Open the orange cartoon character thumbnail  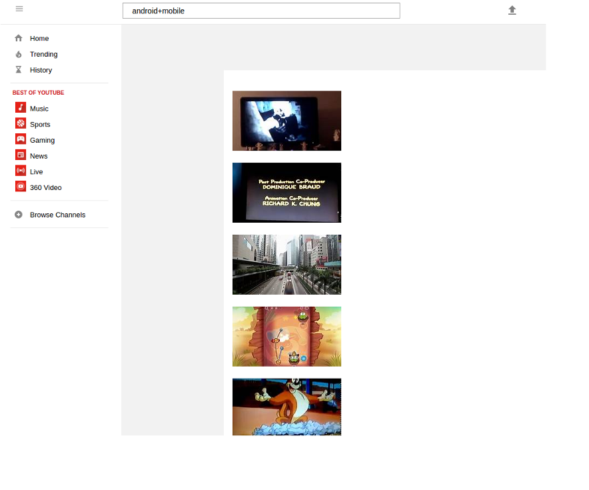tap(287, 407)
